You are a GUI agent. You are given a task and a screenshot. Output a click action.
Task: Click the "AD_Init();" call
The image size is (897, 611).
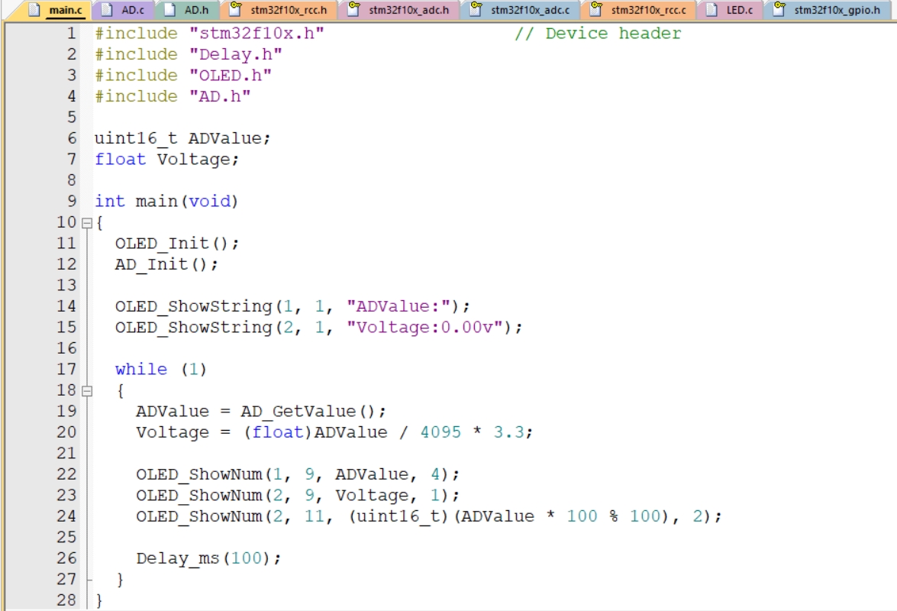(166, 264)
